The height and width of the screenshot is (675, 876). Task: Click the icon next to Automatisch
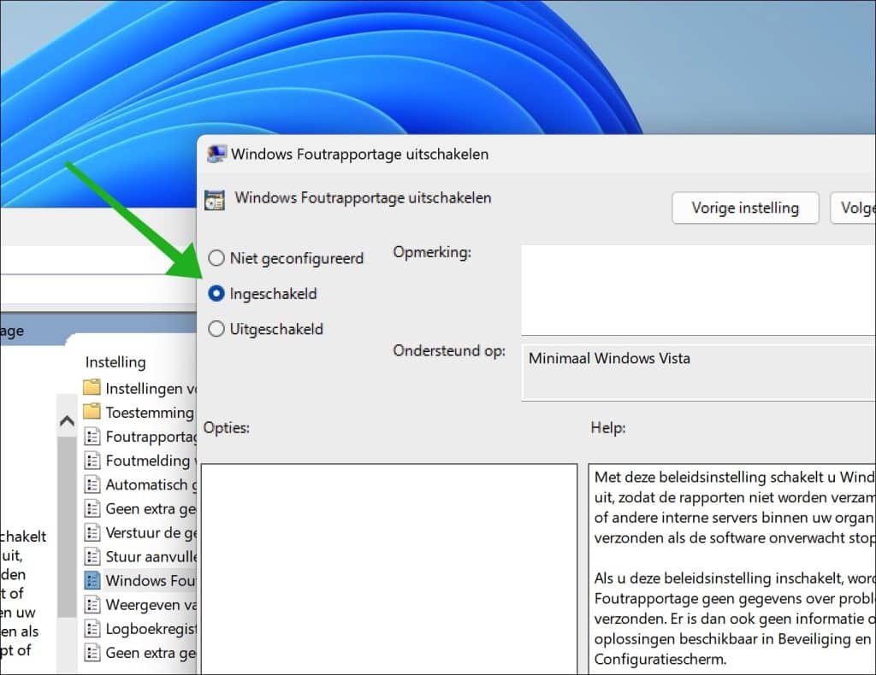pos(92,484)
